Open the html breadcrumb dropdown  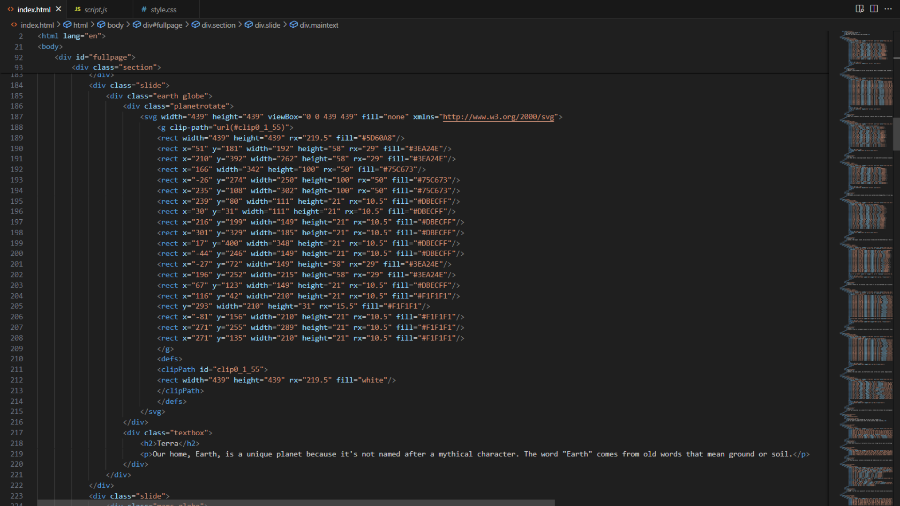point(80,25)
